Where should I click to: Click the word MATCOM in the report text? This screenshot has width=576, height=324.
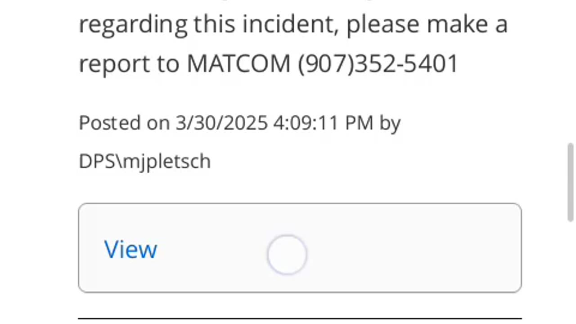point(238,63)
